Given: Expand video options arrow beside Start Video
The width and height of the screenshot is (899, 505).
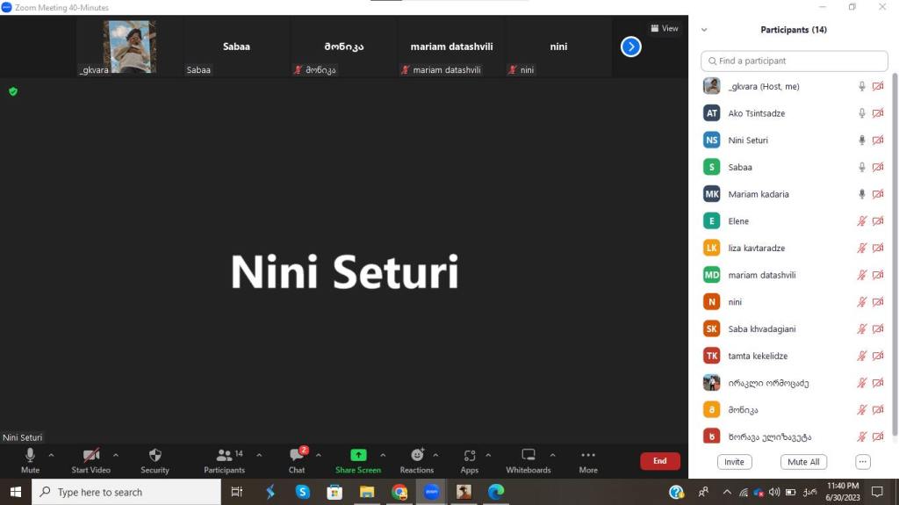Looking at the screenshot, I should click(x=116, y=455).
